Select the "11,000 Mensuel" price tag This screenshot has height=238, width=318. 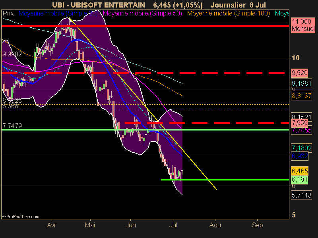[303, 25]
